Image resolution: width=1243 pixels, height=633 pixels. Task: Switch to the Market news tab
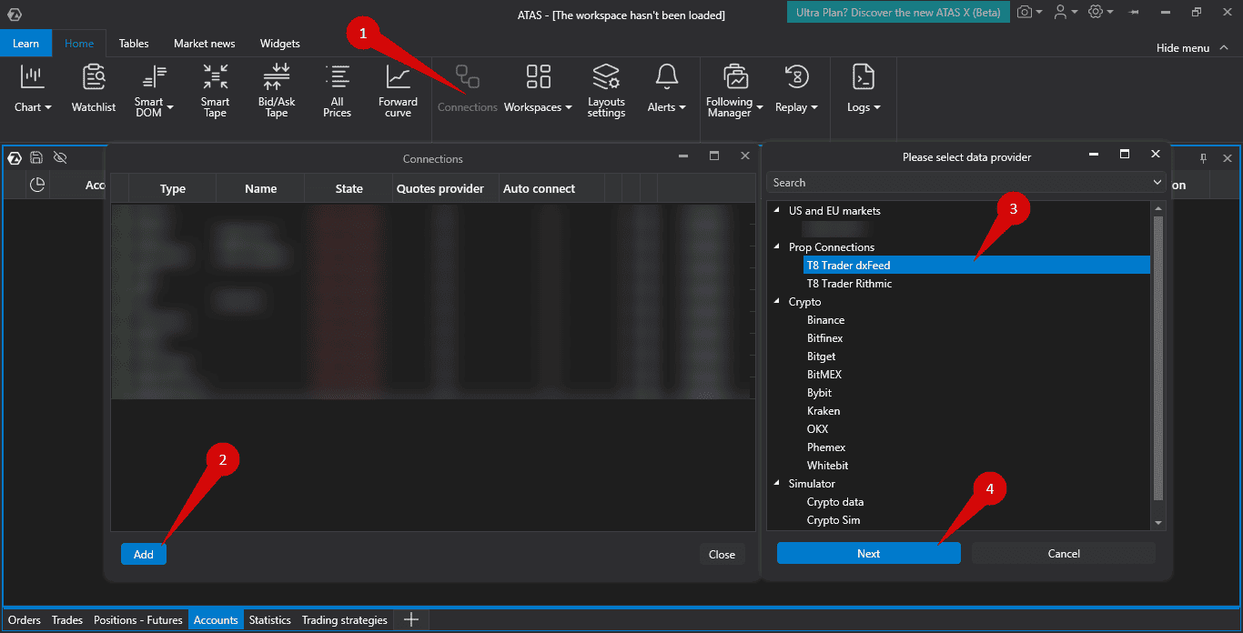tap(204, 44)
